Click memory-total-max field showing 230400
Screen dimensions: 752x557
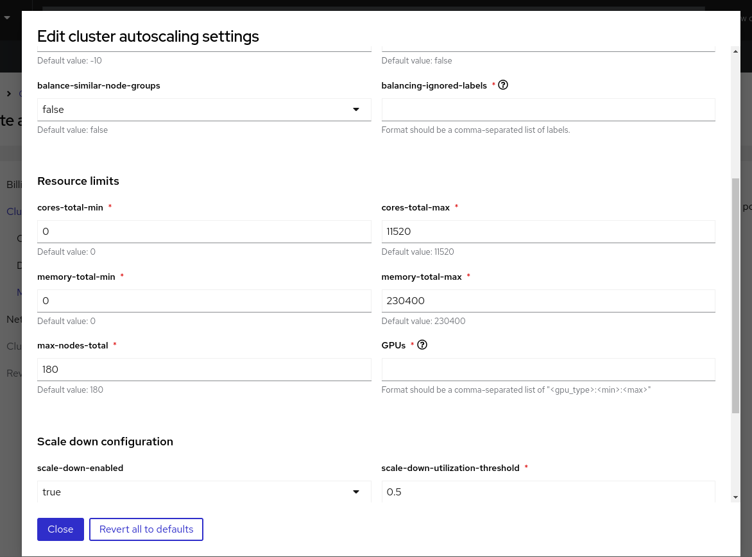click(548, 301)
